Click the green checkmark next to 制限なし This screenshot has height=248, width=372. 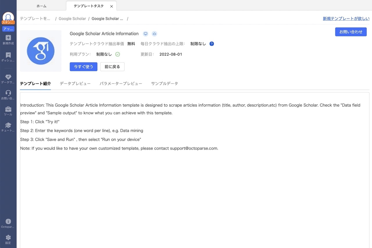118,54
